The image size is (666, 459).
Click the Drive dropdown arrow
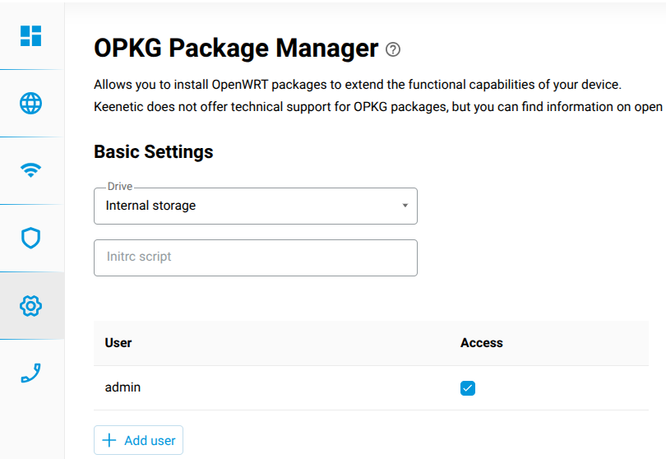405,206
